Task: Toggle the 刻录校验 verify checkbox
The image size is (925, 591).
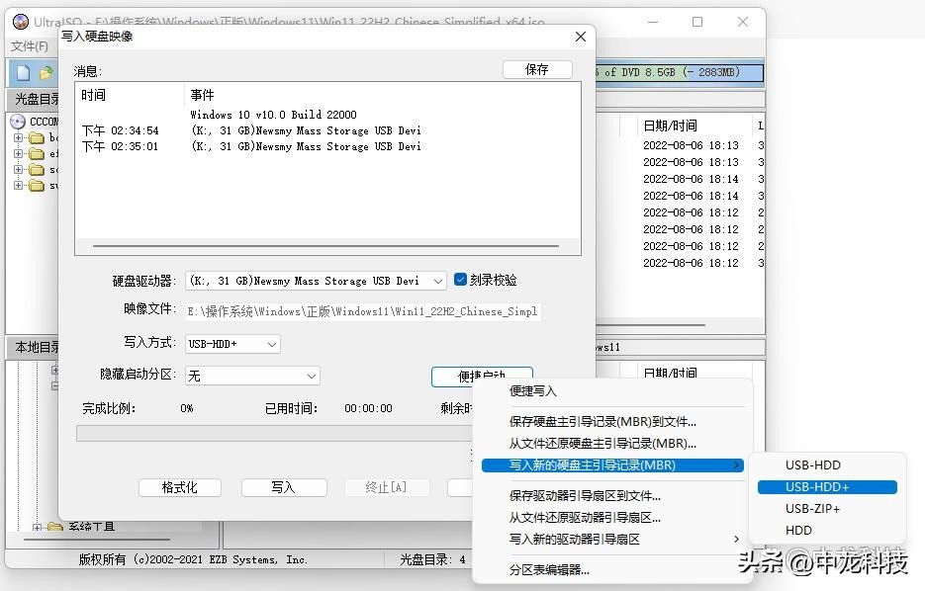Action: (x=461, y=280)
